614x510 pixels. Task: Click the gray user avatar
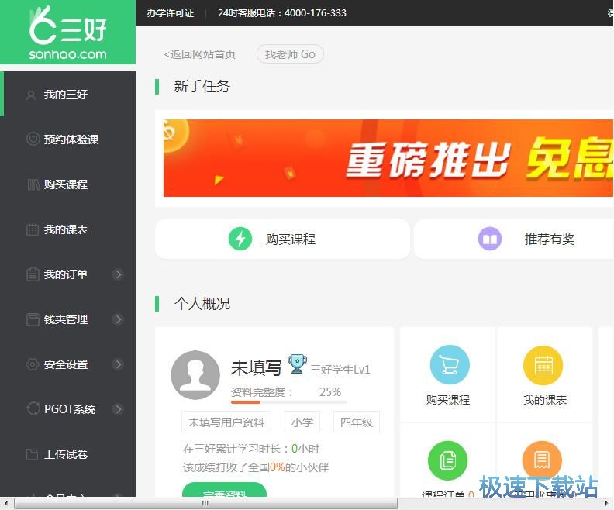pos(195,375)
